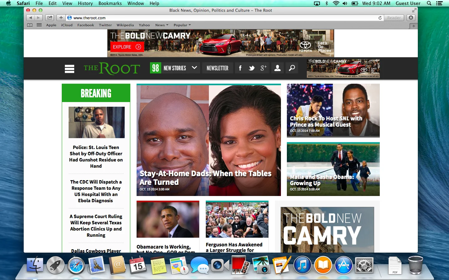
Task: Open Spotlight search in the menu bar
Action: [429, 3]
